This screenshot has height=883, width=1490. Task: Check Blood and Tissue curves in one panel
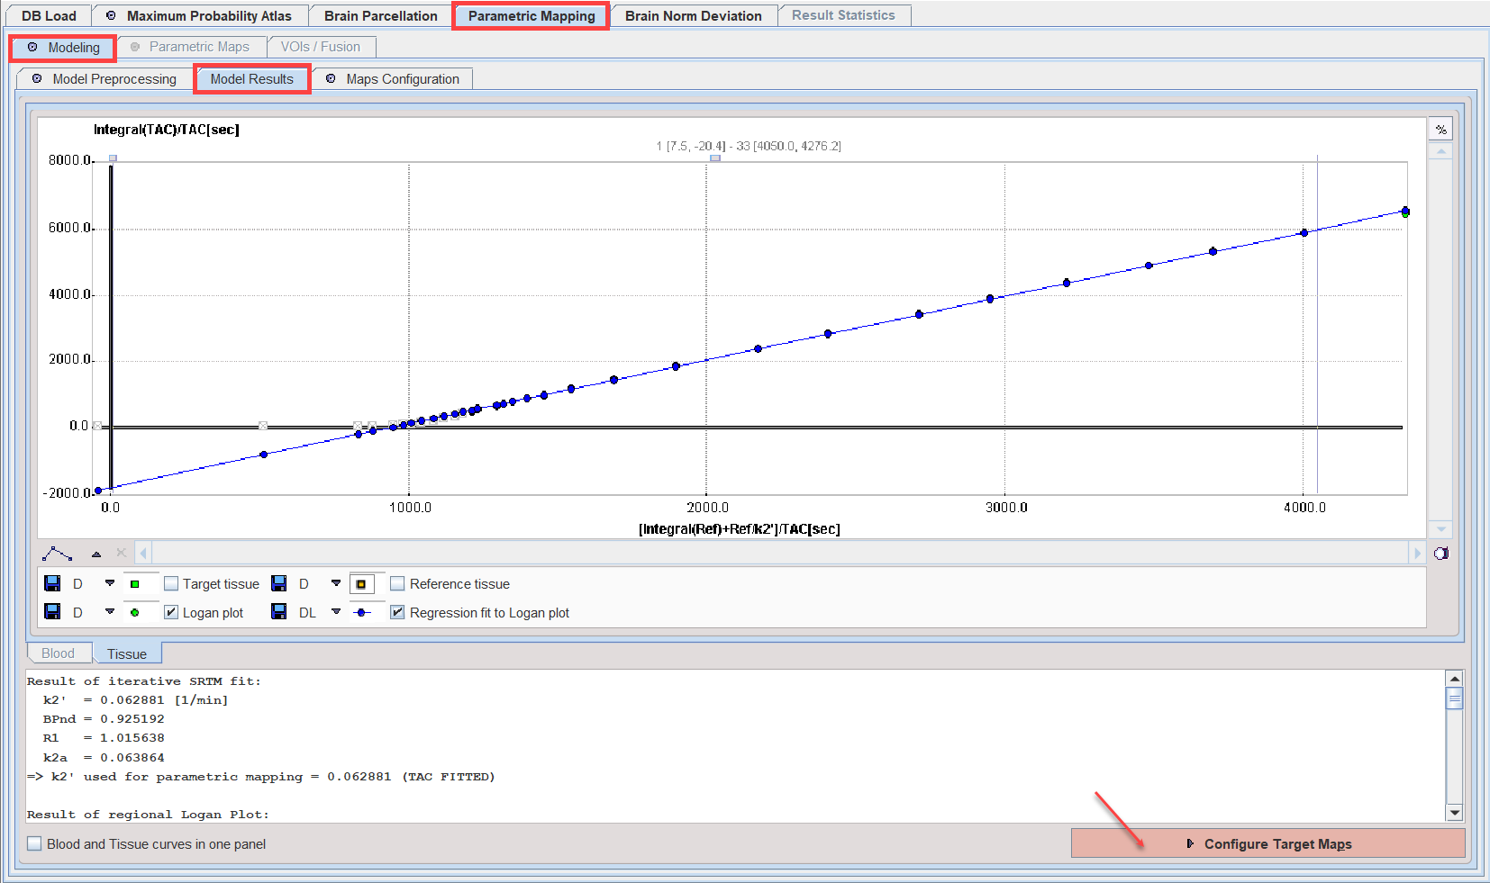tap(34, 843)
